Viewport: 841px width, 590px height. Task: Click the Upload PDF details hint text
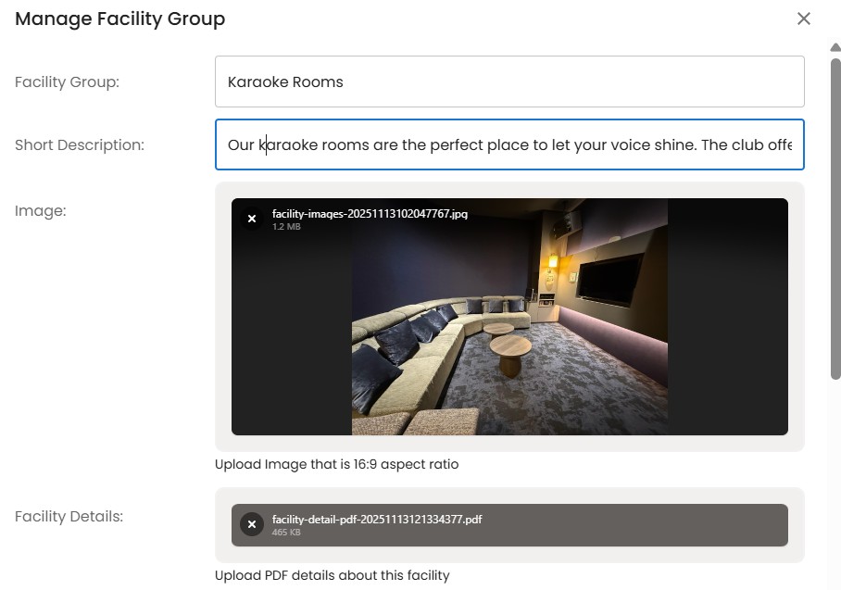(x=332, y=575)
